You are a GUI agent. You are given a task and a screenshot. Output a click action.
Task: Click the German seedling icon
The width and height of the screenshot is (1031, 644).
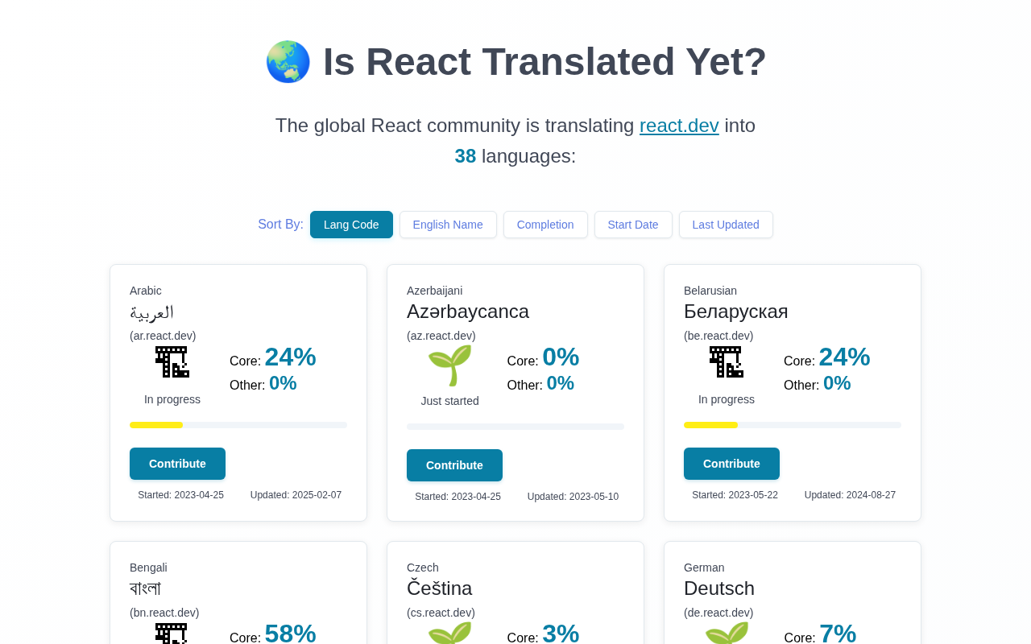(727, 633)
